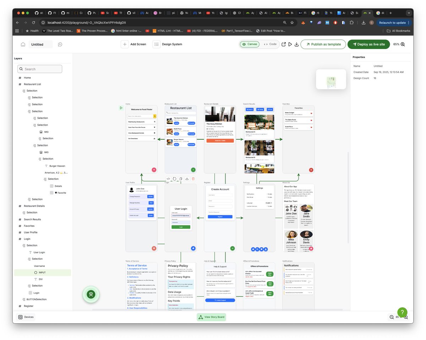426x340 pixels.
Task: Click the green Login button on Login screen
Action: pyautogui.click(x=181, y=227)
